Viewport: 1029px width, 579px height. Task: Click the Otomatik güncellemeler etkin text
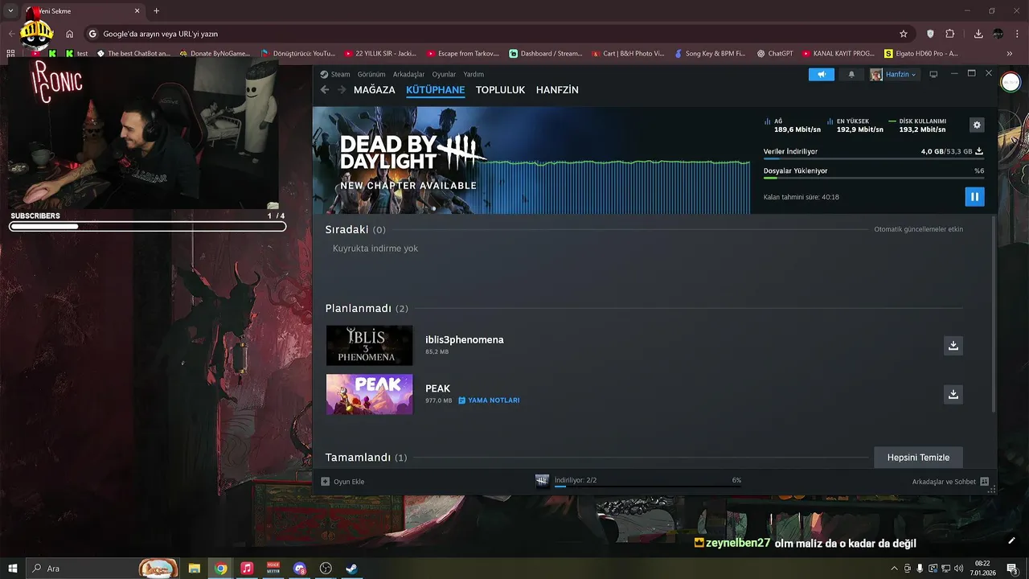point(918,229)
